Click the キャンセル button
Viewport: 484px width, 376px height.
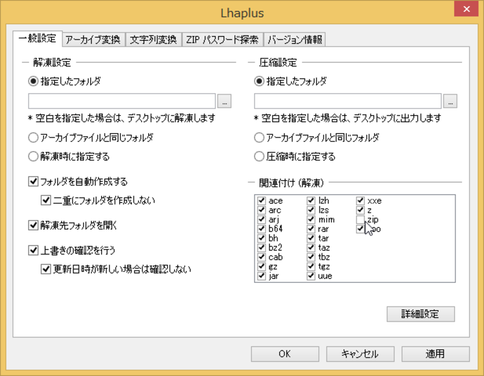[x=360, y=354]
